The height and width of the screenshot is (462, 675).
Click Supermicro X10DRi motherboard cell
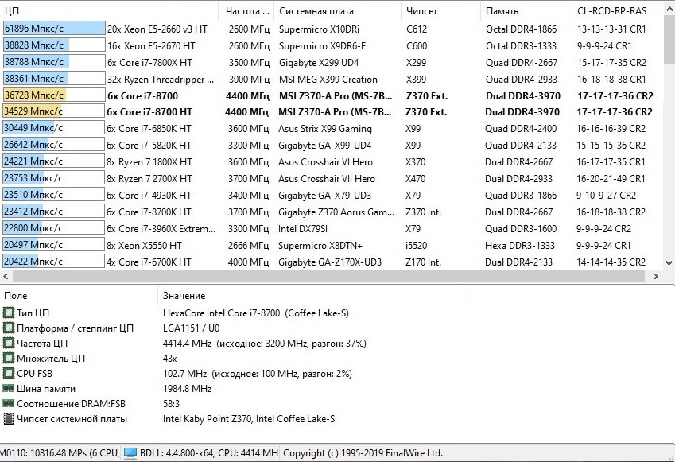point(319,29)
